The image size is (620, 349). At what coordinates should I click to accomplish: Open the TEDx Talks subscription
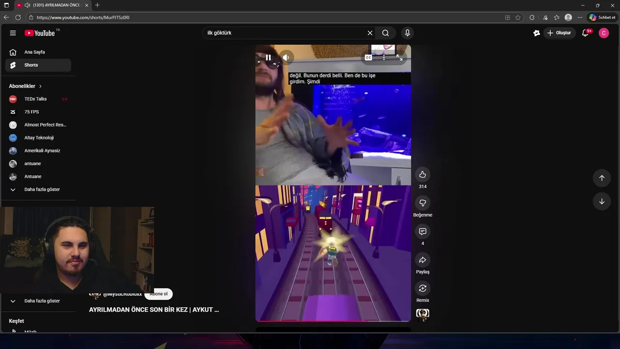coord(38,99)
